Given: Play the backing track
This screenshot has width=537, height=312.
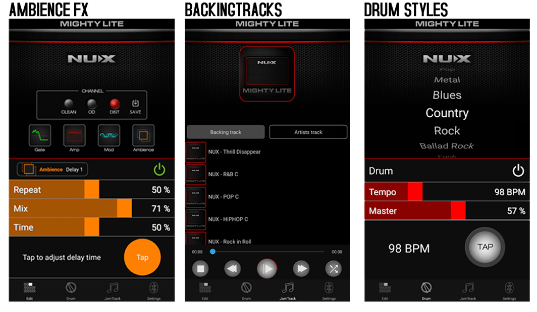Looking at the screenshot, I should click(267, 269).
